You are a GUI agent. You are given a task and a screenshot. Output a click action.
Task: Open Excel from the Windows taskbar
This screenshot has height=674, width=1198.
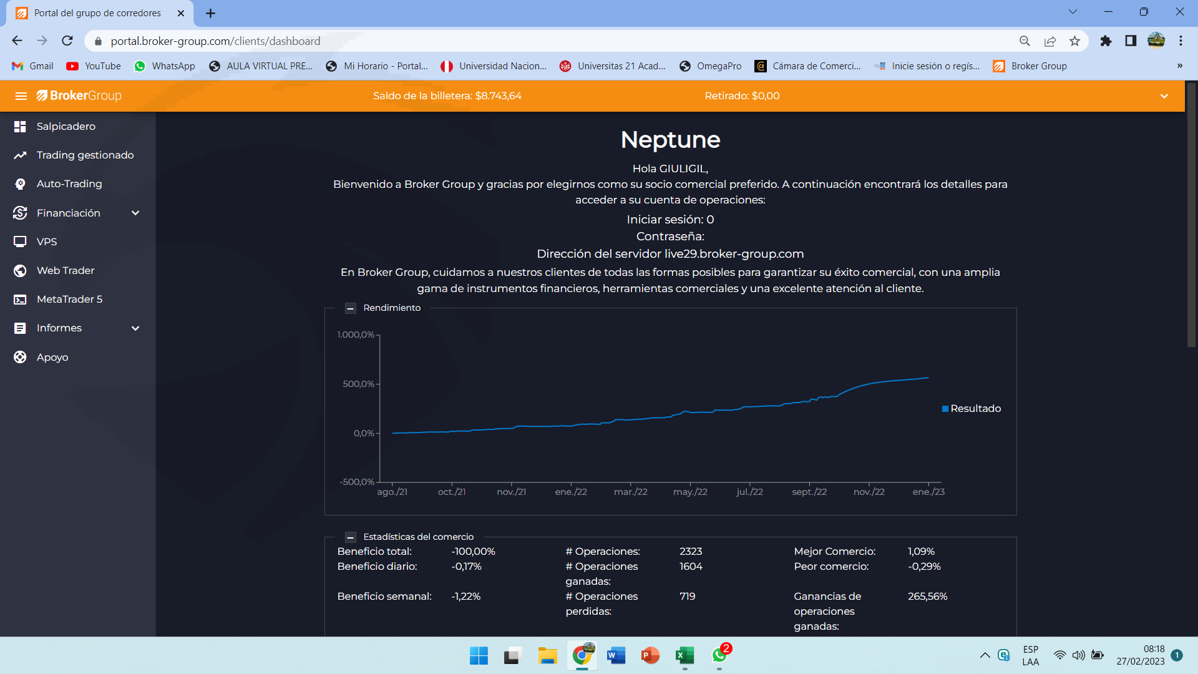[684, 656]
